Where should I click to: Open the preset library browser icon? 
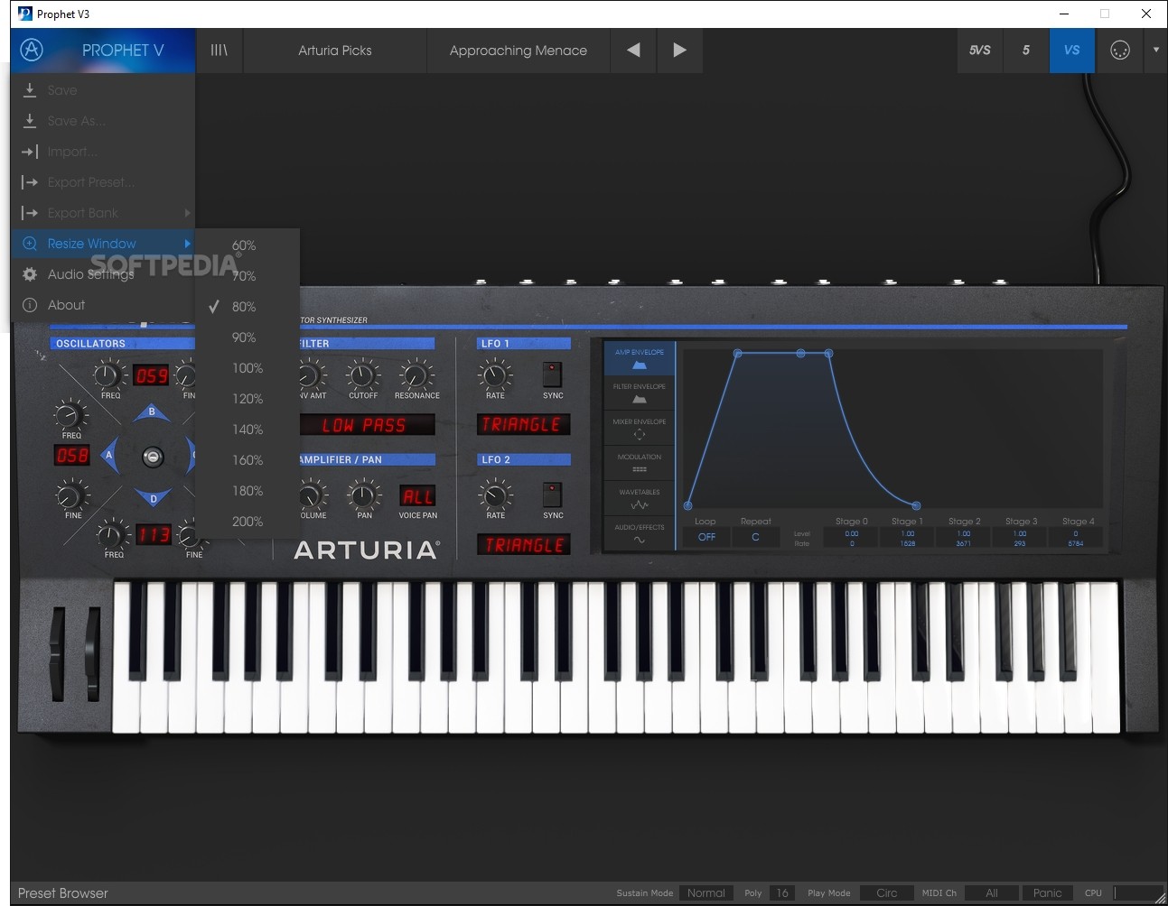click(220, 51)
